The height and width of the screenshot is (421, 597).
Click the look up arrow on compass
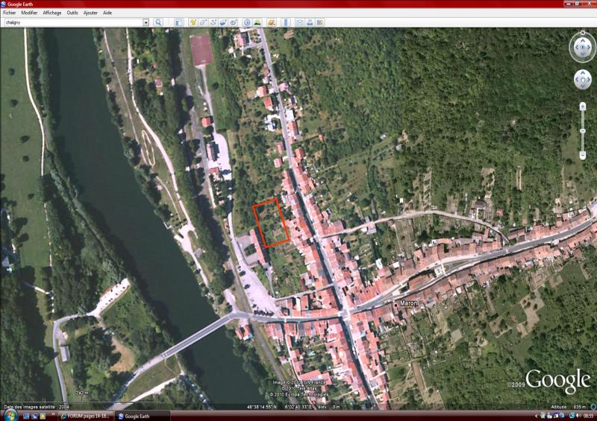(x=583, y=40)
